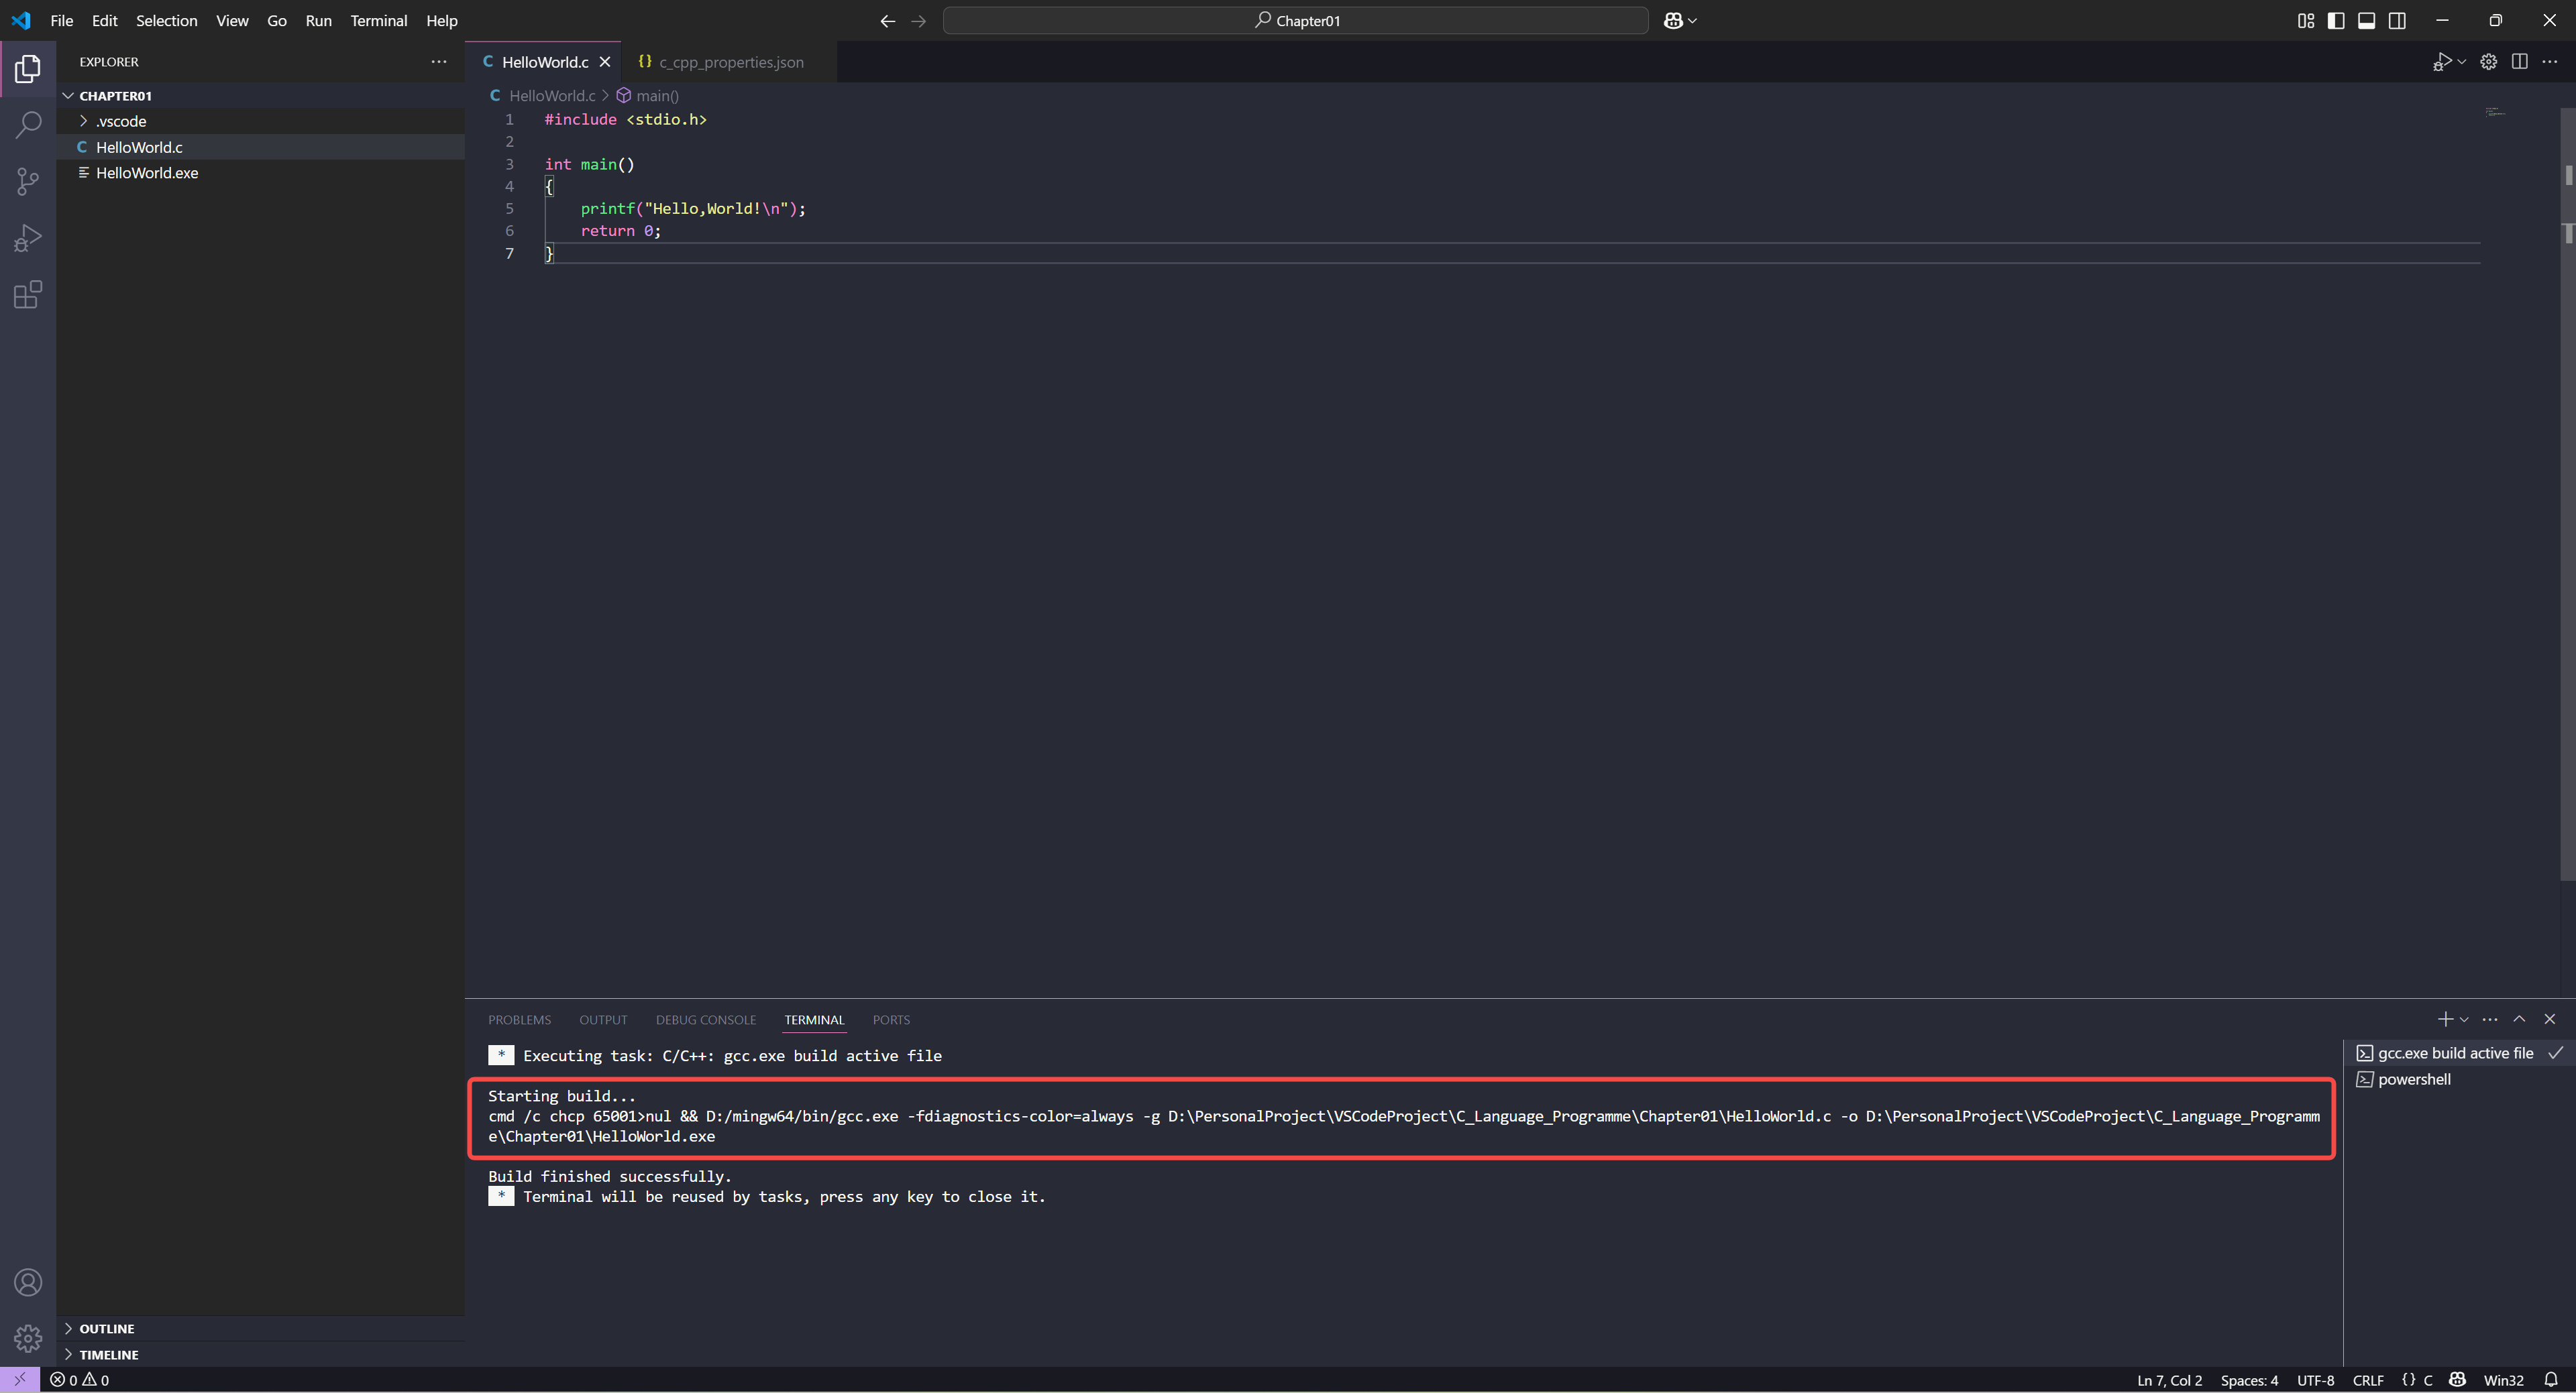Image resolution: width=2576 pixels, height=1393 pixels.
Task: Expand the .vscode folder
Action: tap(121, 121)
